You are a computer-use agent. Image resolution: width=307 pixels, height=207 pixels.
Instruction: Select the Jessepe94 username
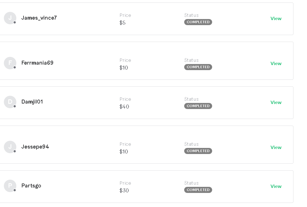click(x=35, y=147)
